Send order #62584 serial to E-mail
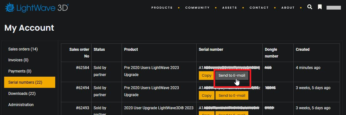 [232, 75]
